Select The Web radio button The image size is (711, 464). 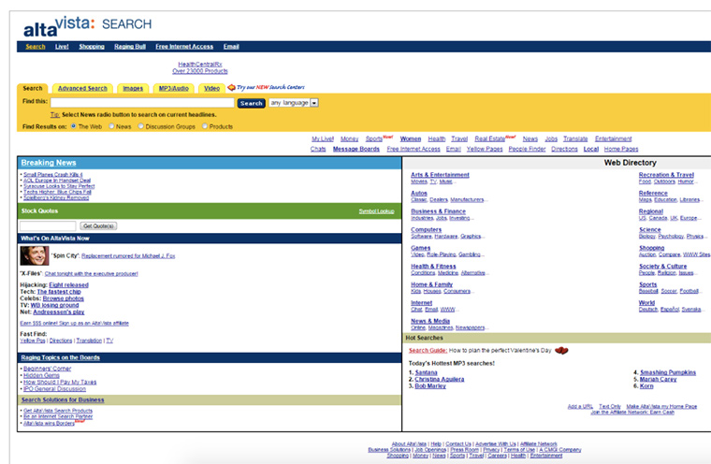[x=74, y=126]
